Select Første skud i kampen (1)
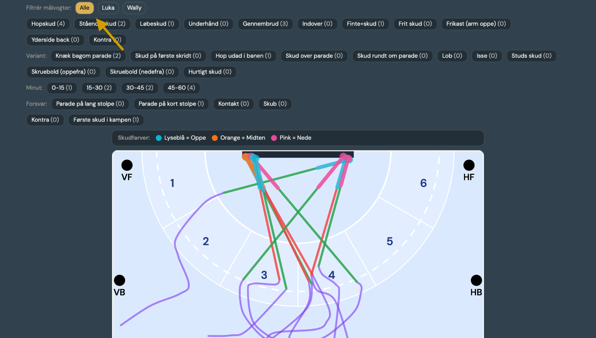Viewport: 596px width, 338px height. [106, 120]
